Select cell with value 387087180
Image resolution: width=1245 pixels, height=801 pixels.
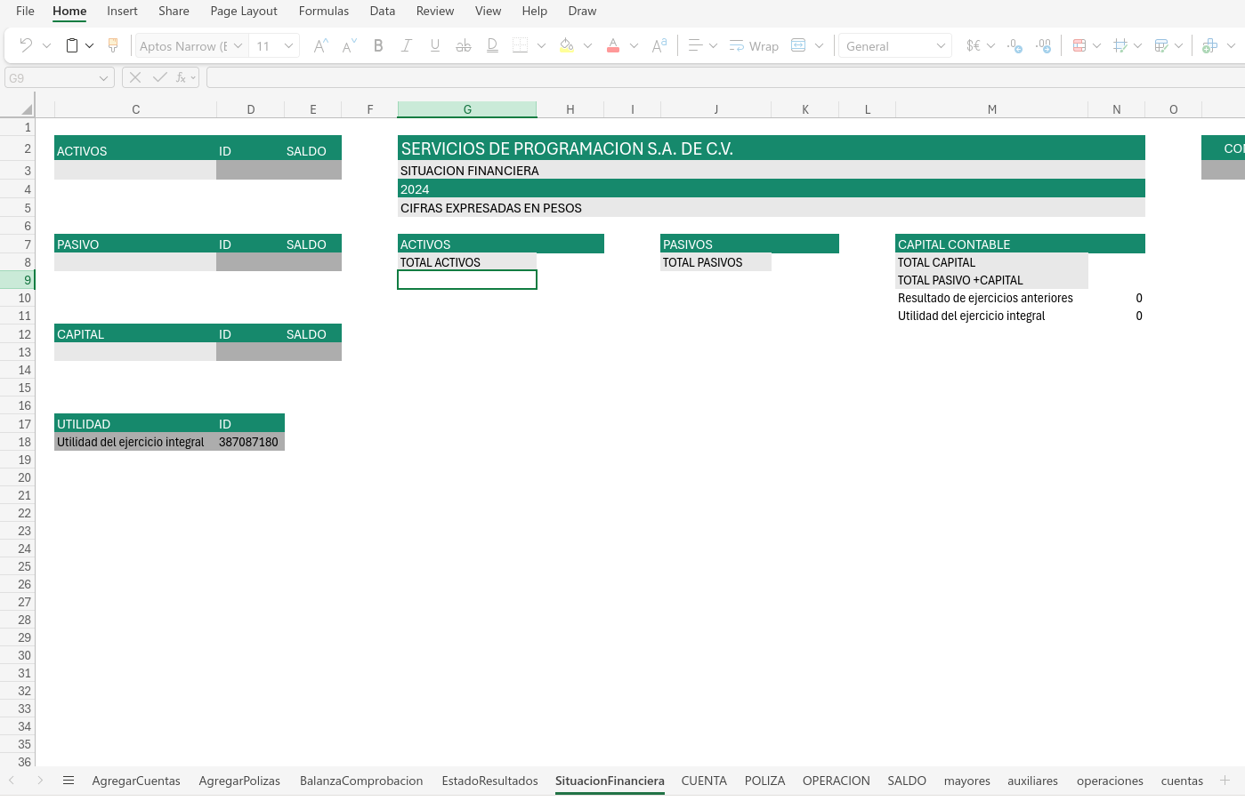(250, 442)
